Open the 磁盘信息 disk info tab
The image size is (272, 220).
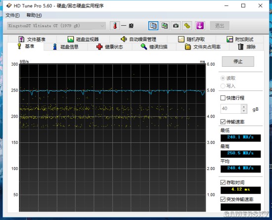[66, 47]
